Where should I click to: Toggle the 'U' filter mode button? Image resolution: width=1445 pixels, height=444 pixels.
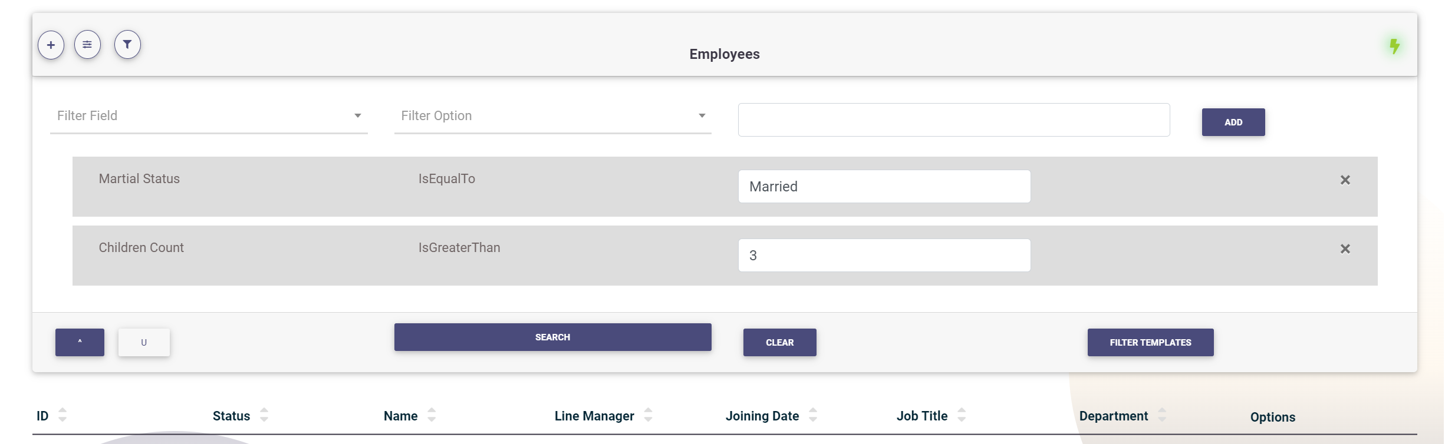(144, 343)
